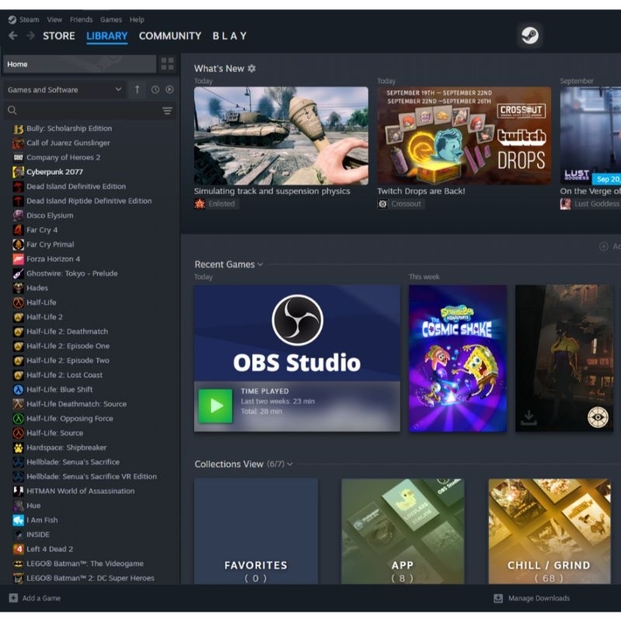The height and width of the screenshot is (621, 621).
Task: Switch library to grid collections view icon
Action: click(x=167, y=64)
